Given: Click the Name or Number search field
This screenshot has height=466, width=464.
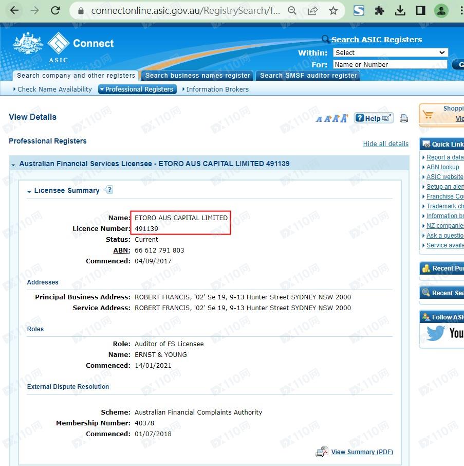Looking at the screenshot, I should 389,64.
